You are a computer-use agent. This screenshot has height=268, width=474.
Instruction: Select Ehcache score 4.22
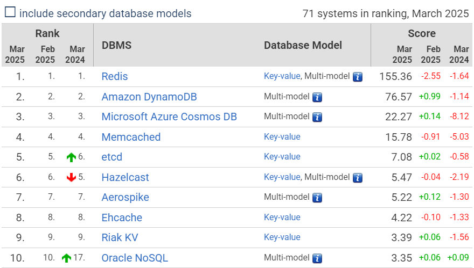401,218
